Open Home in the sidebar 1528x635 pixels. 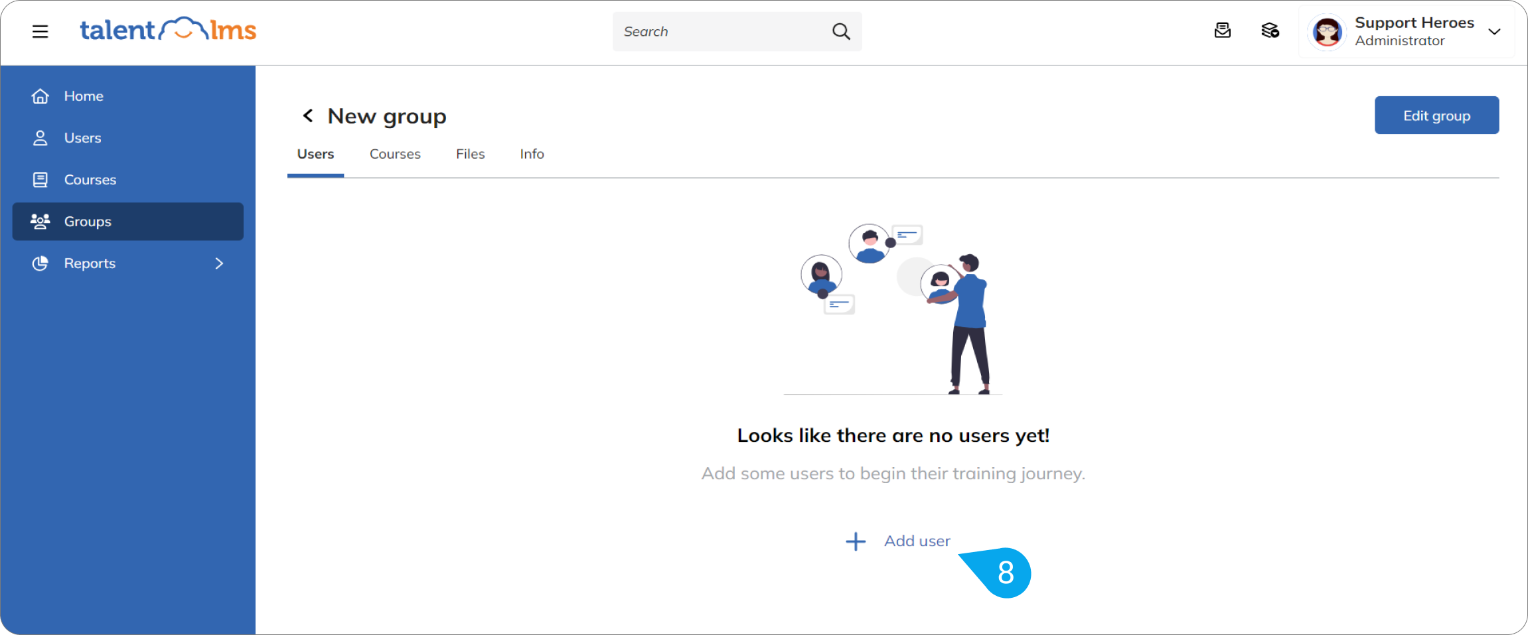[128, 96]
